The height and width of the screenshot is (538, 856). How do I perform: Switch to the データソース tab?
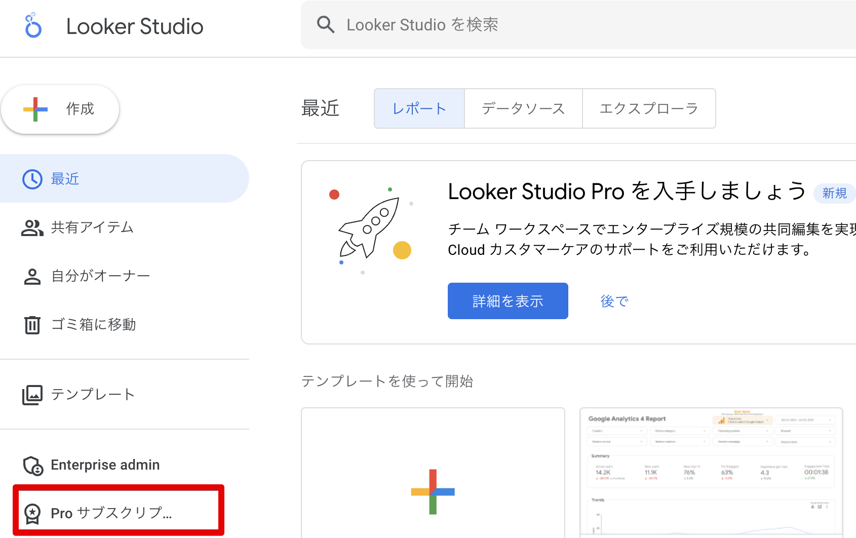coord(523,108)
